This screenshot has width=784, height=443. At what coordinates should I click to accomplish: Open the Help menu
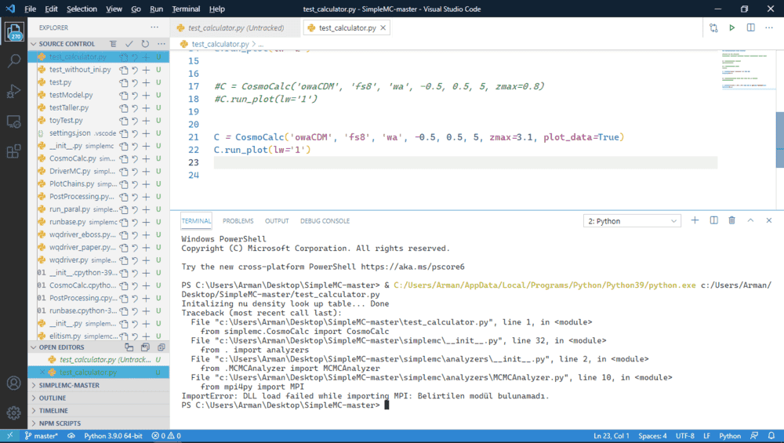pyautogui.click(x=216, y=9)
